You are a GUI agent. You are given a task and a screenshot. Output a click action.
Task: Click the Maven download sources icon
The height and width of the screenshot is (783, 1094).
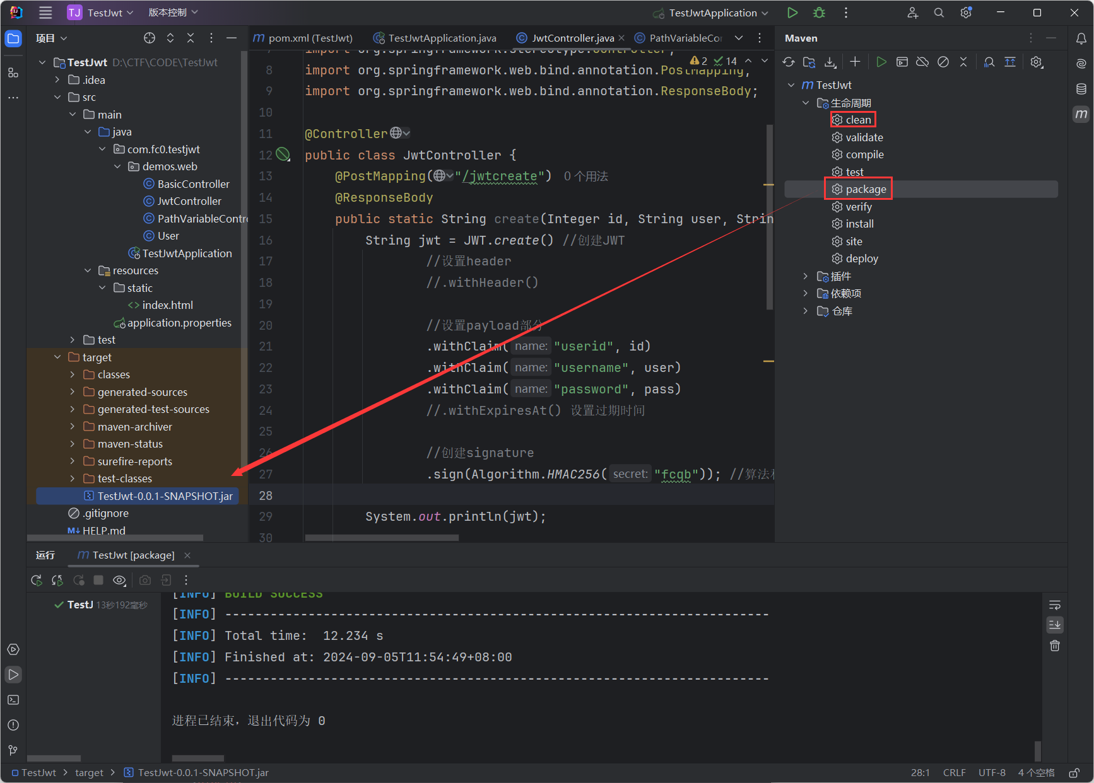[x=830, y=62]
